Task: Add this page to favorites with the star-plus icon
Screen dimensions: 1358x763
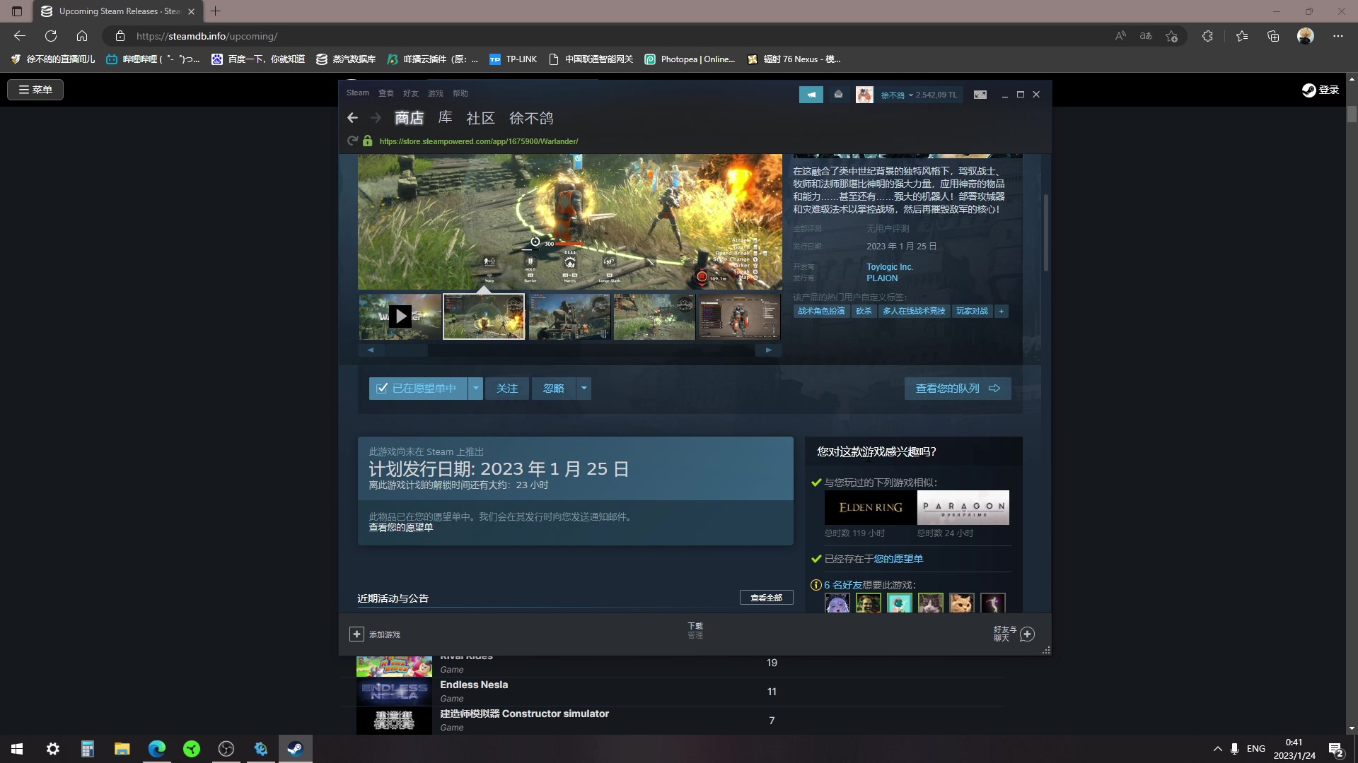Action: (x=1172, y=36)
